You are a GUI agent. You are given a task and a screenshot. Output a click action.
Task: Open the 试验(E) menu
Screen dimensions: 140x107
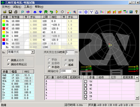(x=17, y=7)
